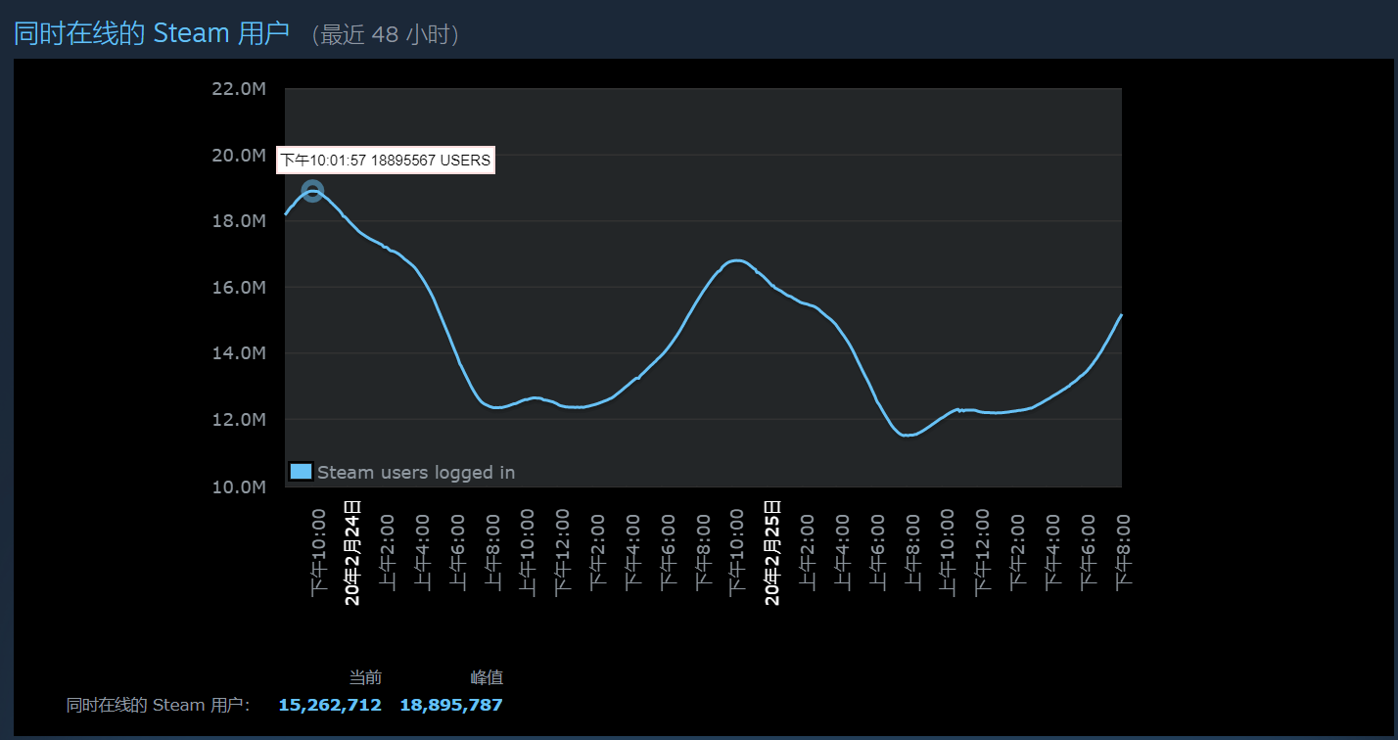The height and width of the screenshot is (740, 1398).
Task: Click the line's second peak near 16.8M
Action: tap(736, 260)
